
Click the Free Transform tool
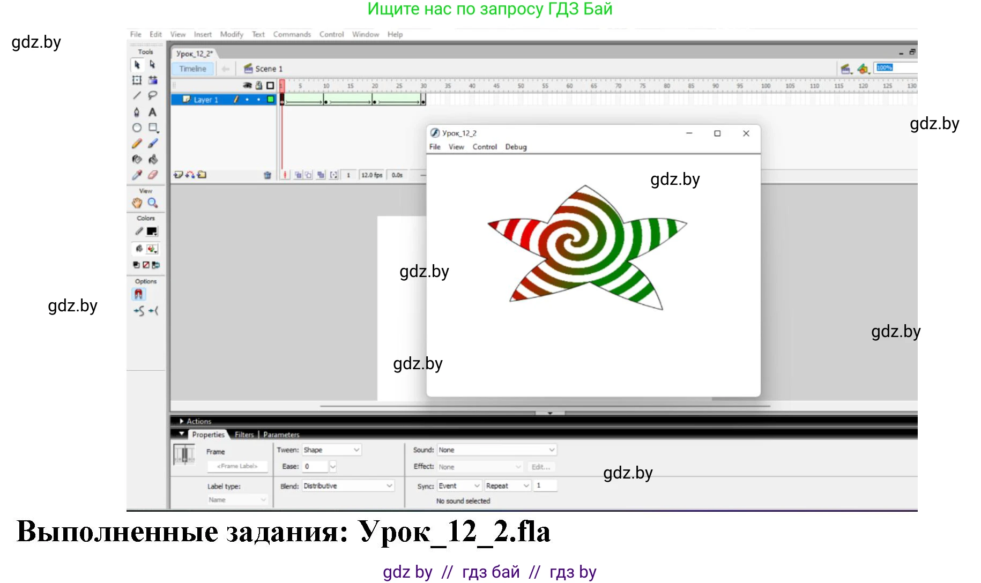(x=137, y=80)
